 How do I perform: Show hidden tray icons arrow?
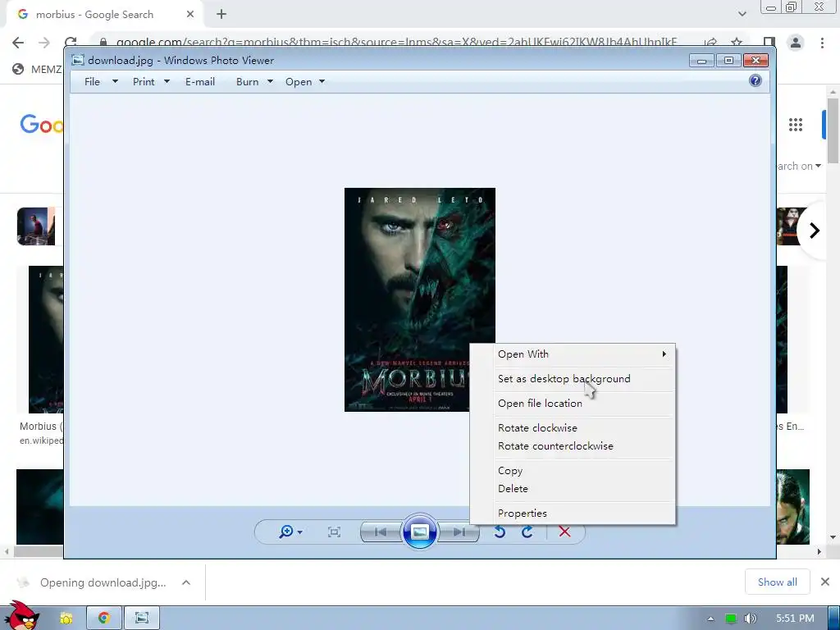(x=710, y=619)
